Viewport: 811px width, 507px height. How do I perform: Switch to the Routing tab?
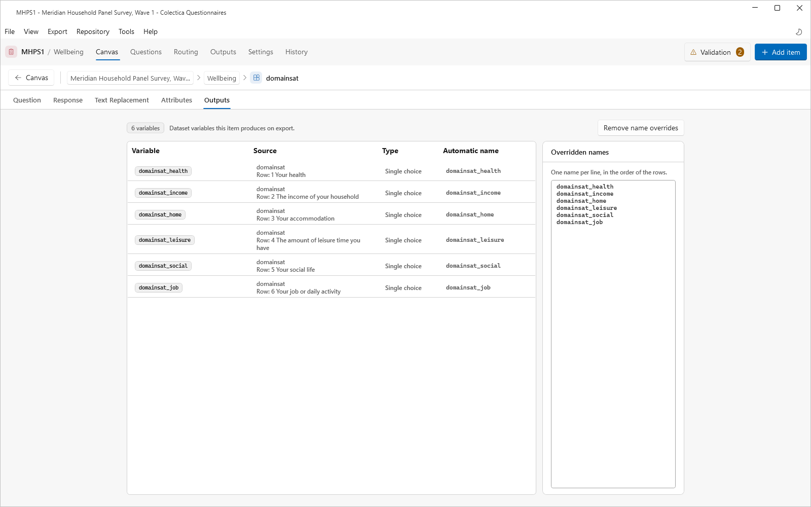(x=186, y=52)
